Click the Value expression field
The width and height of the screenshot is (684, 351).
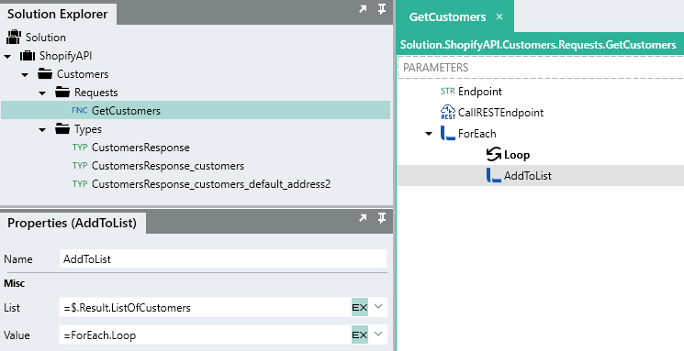coord(206,335)
